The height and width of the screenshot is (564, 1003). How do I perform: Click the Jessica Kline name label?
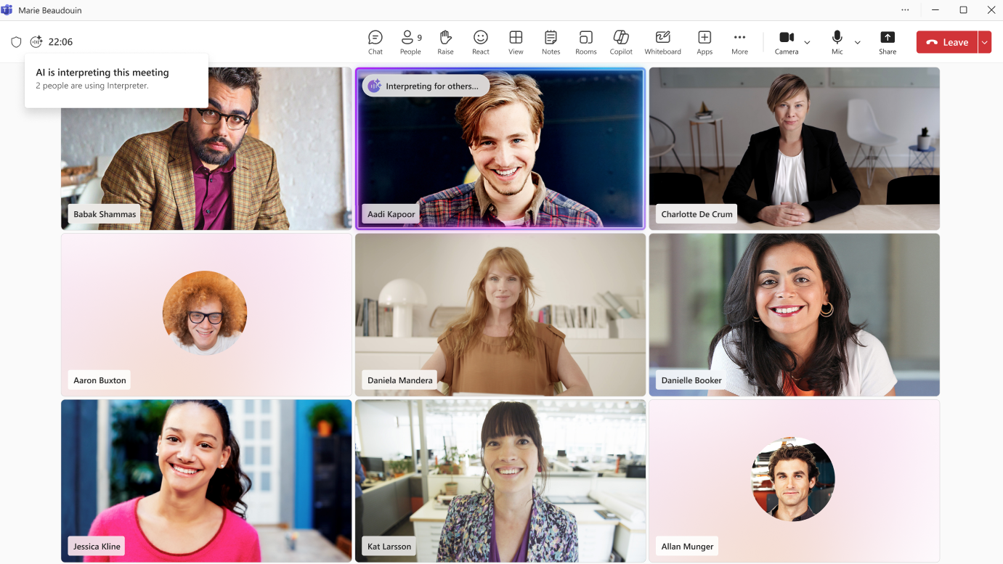pyautogui.click(x=96, y=546)
